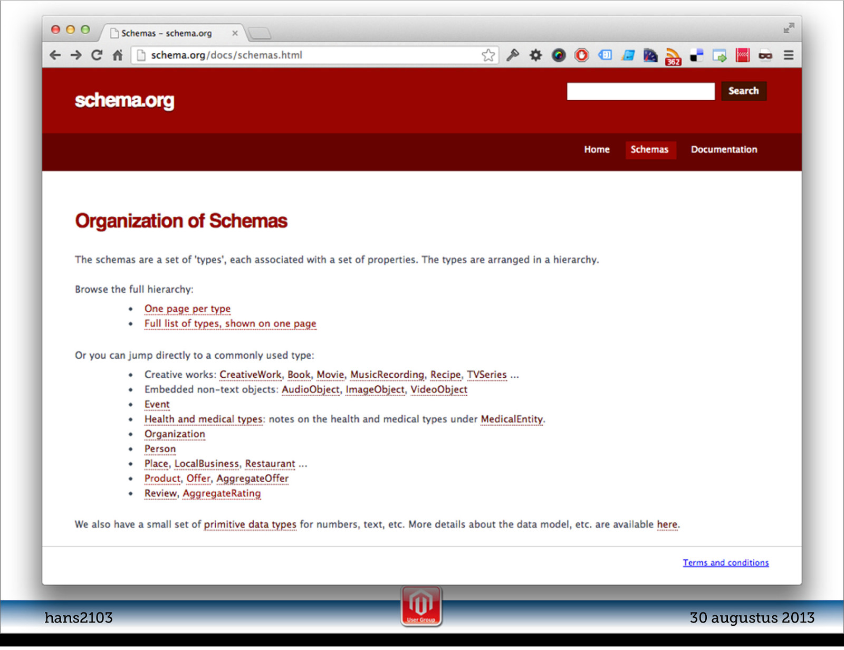844x650 pixels.
Task: Open the Book type link
Action: [299, 375]
